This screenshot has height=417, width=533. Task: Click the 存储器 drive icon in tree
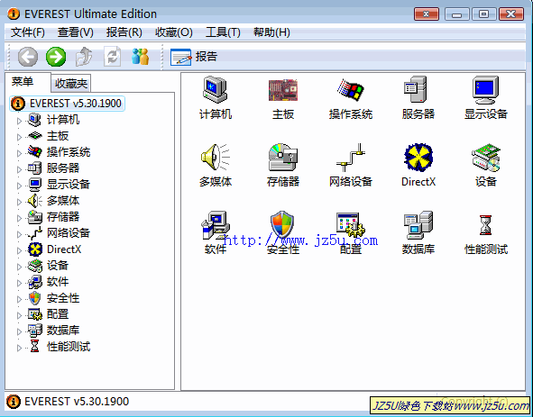pos(34,217)
